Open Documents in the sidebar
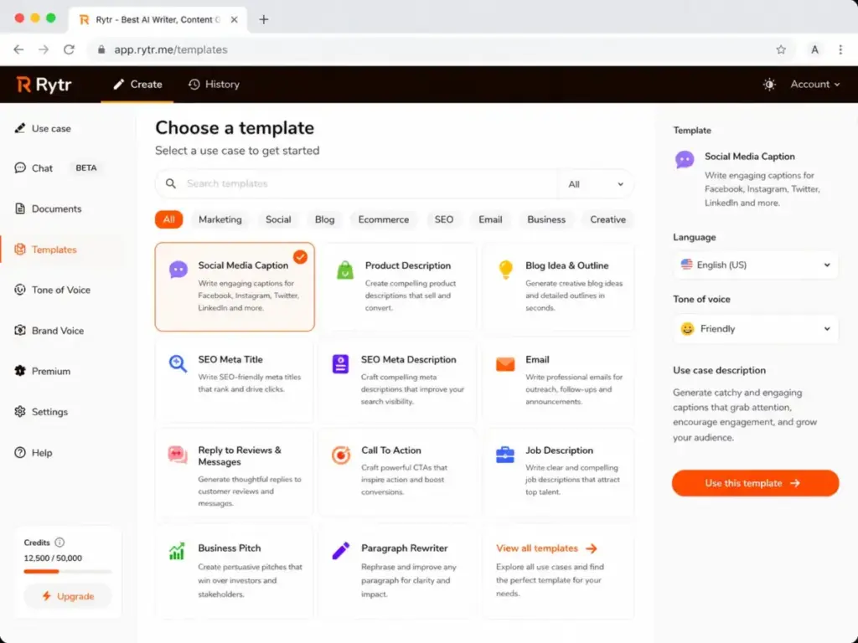 tap(48, 208)
